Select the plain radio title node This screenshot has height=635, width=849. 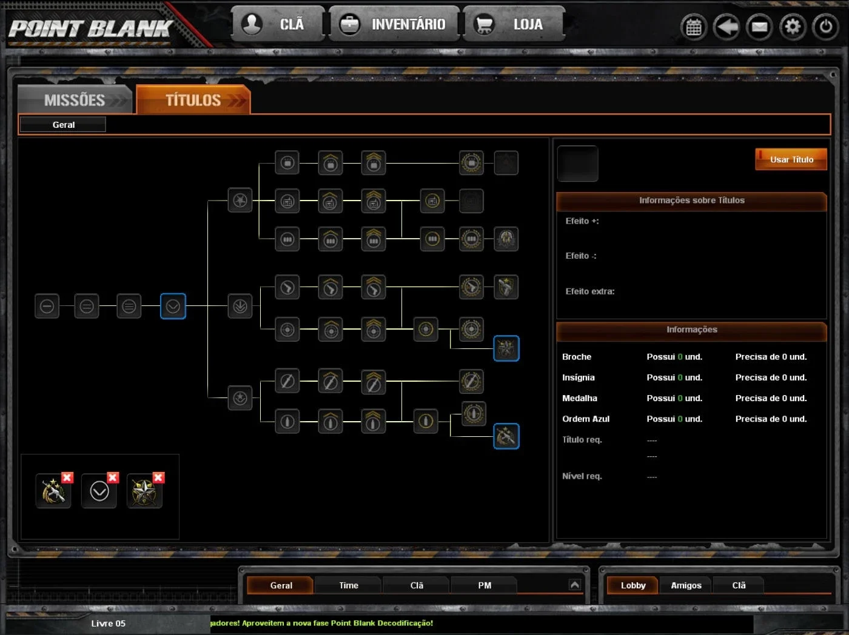pos(287,201)
